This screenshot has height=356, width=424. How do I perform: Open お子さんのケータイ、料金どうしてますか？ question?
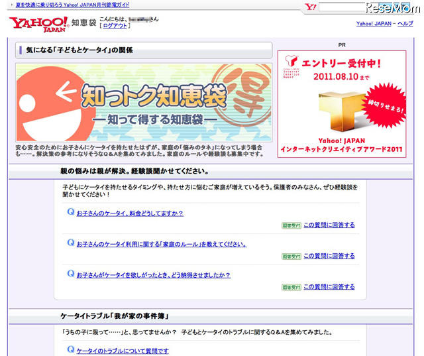(130, 213)
